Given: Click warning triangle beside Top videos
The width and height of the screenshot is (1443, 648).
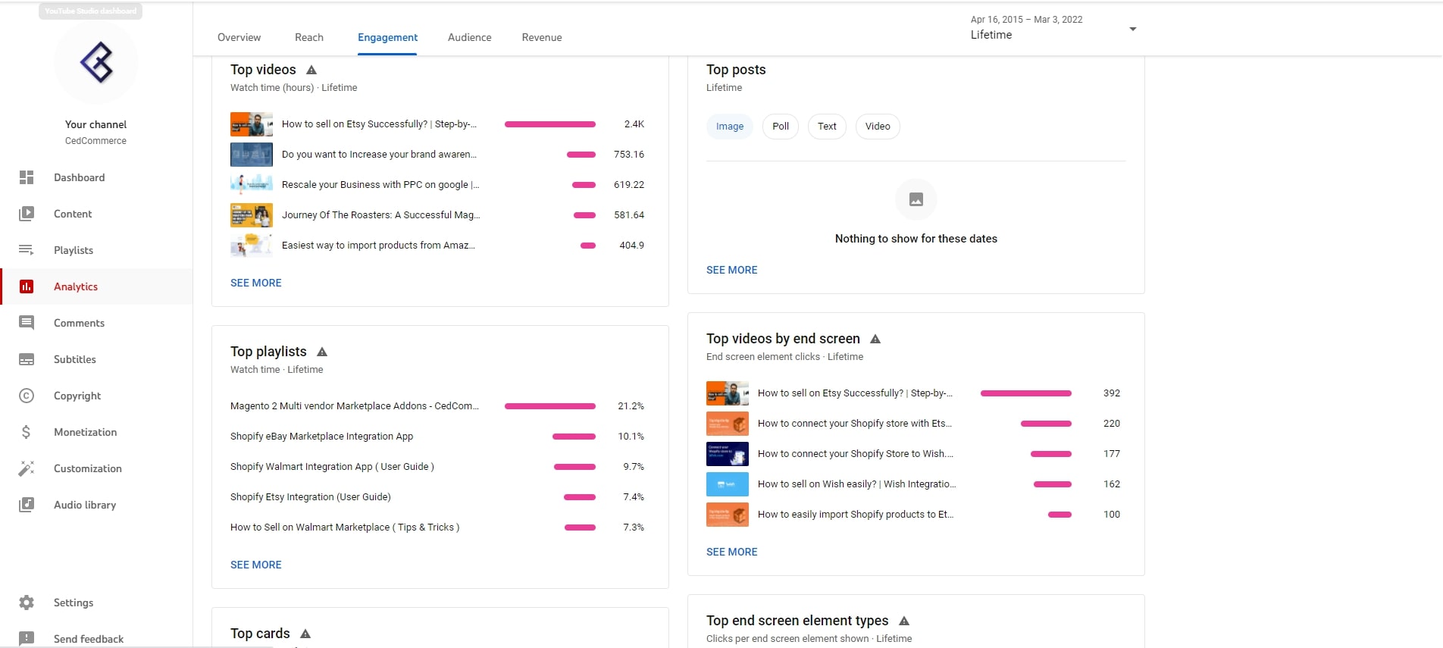Looking at the screenshot, I should pyautogui.click(x=311, y=70).
